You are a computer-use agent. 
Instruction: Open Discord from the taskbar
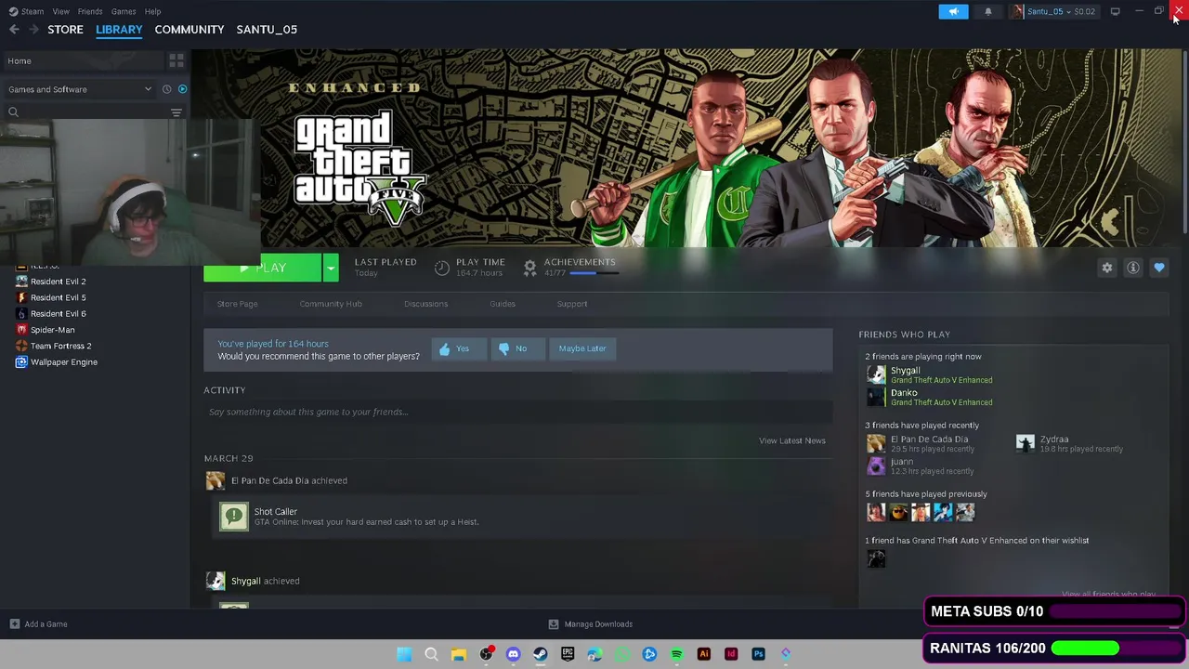pyautogui.click(x=513, y=654)
